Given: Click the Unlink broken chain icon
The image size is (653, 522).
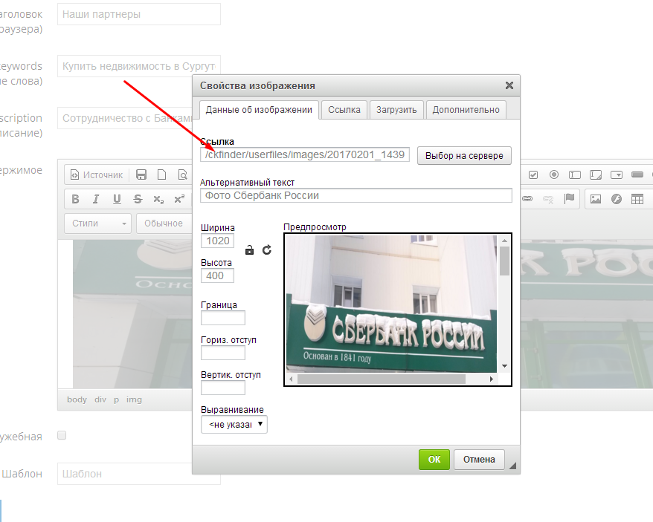Looking at the screenshot, I should pos(548,199).
